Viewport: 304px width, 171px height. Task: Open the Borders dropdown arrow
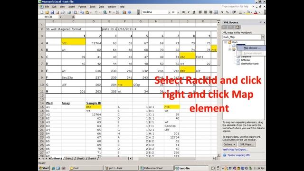pyautogui.click(x=244, y=12)
